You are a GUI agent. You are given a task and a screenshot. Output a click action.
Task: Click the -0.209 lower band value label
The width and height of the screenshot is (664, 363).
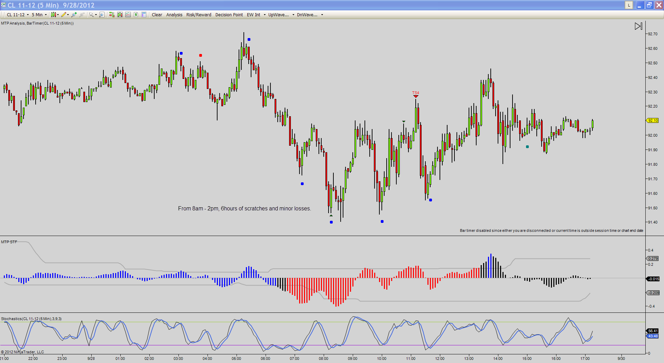pos(653,293)
